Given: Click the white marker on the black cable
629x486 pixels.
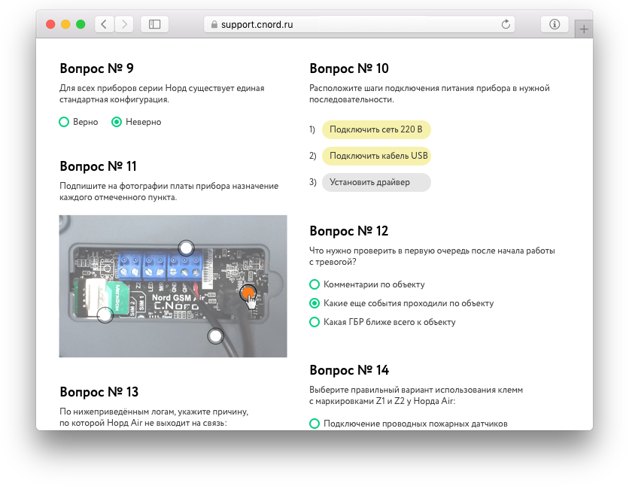Looking at the screenshot, I should [x=216, y=336].
